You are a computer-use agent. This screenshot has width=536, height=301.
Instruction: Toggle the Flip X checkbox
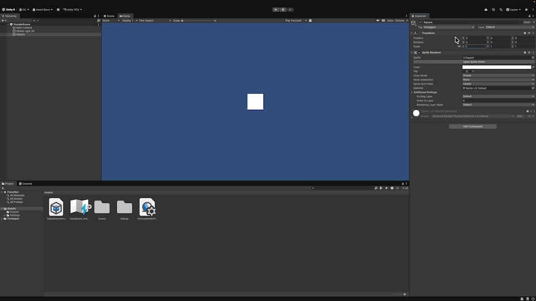(x=464, y=71)
